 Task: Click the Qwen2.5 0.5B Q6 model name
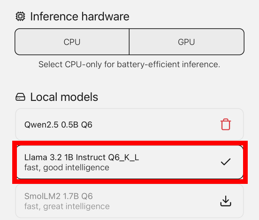click(x=58, y=124)
